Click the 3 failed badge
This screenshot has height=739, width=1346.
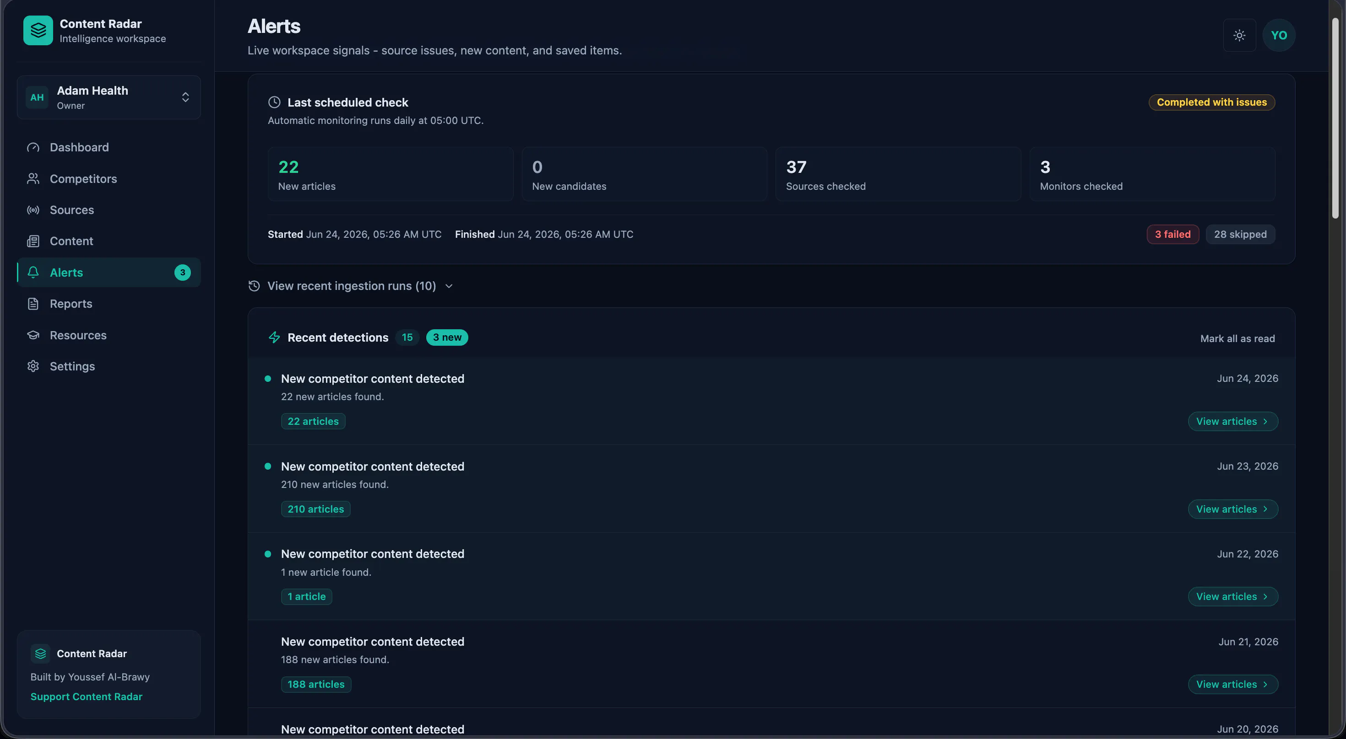[x=1172, y=234]
